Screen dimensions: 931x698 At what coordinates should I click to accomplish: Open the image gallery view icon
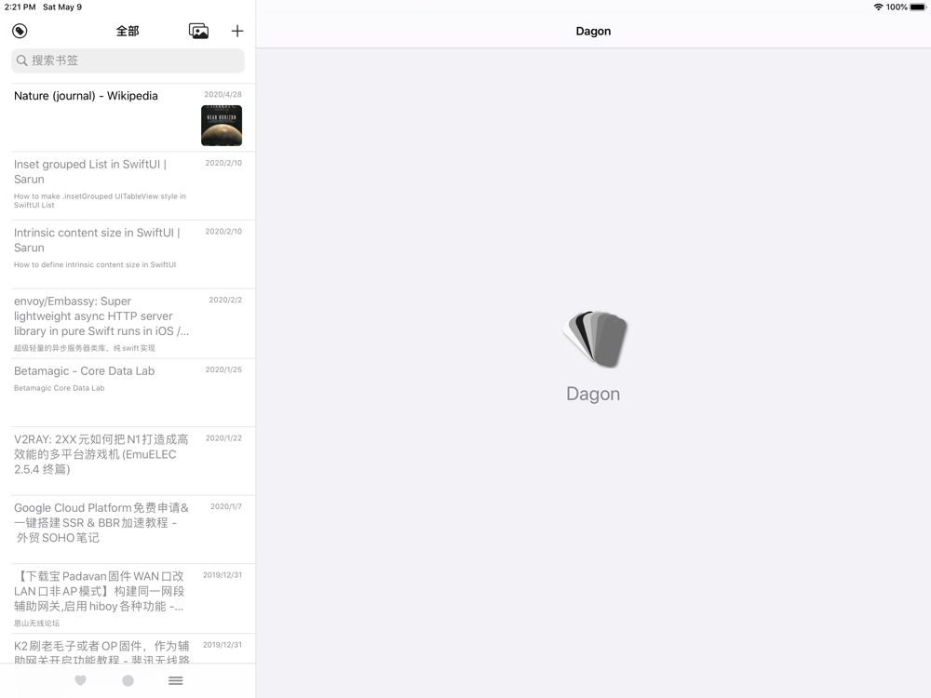[198, 31]
